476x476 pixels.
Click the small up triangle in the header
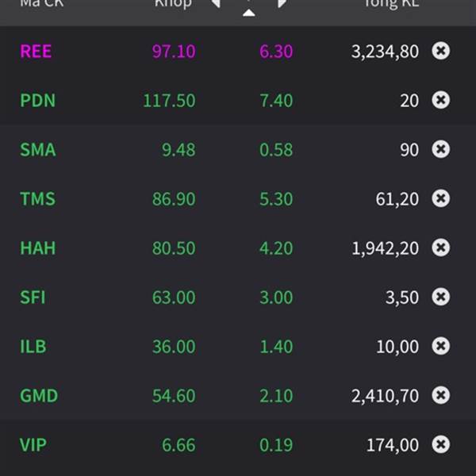(248, 12)
